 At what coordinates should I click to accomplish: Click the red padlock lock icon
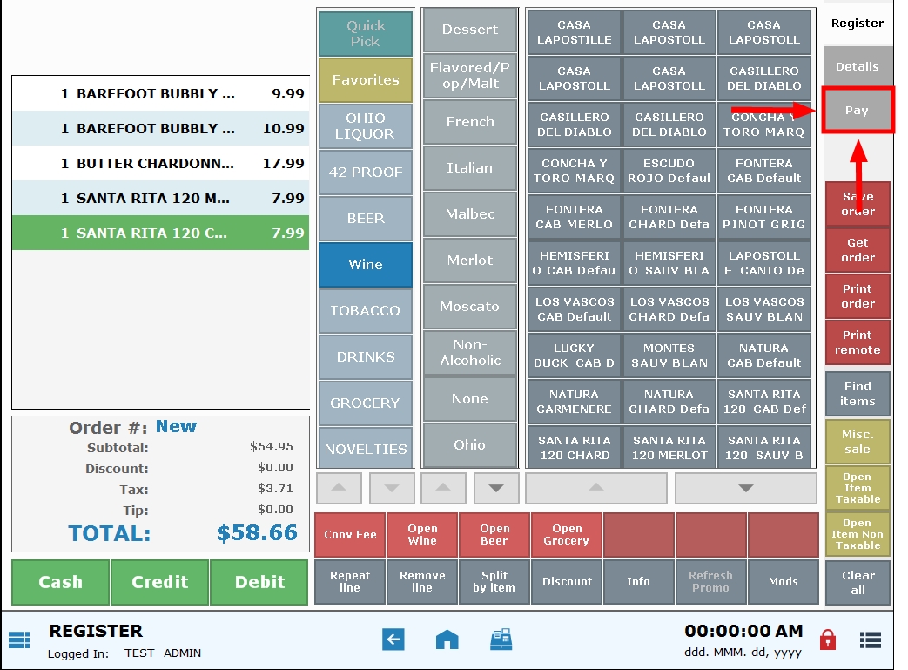828,640
